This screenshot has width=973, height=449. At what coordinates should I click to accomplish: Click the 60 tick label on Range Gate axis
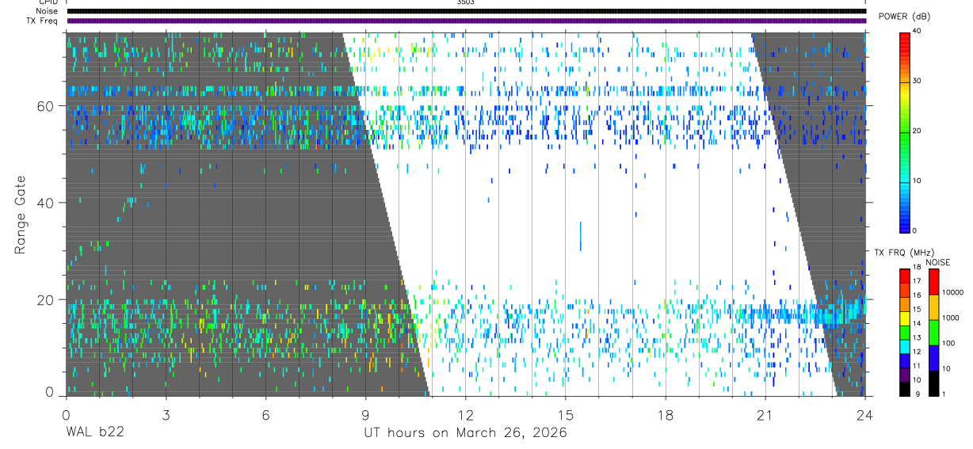[x=47, y=105]
